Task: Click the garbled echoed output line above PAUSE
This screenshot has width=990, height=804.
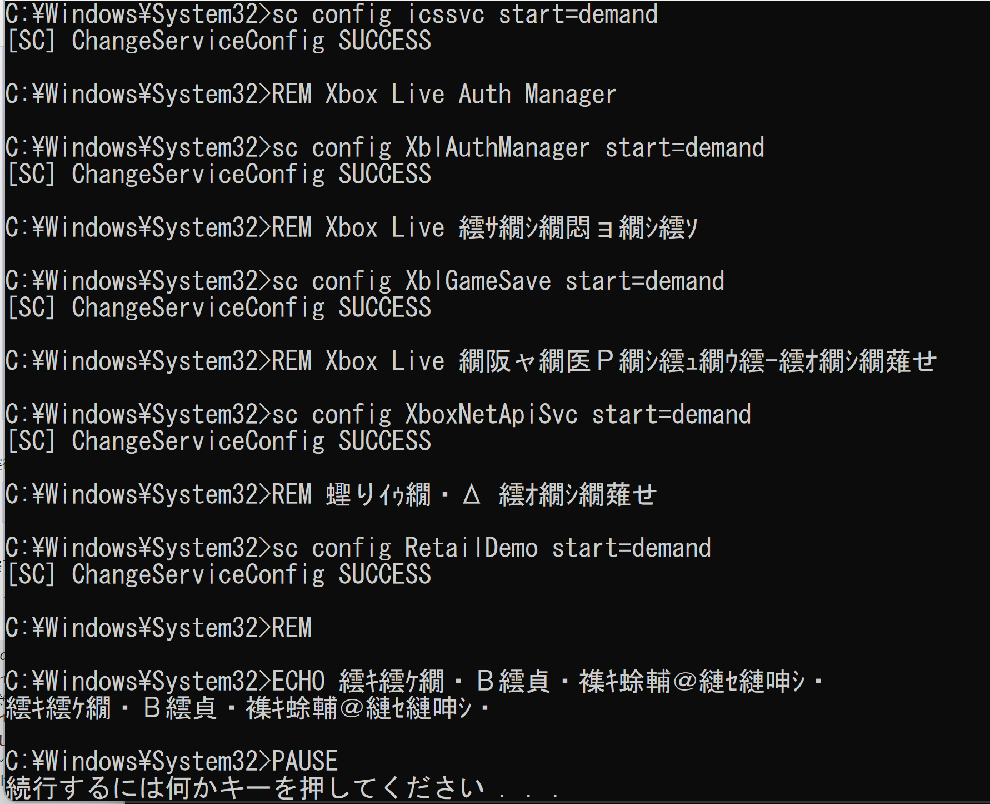Action: coord(247,708)
